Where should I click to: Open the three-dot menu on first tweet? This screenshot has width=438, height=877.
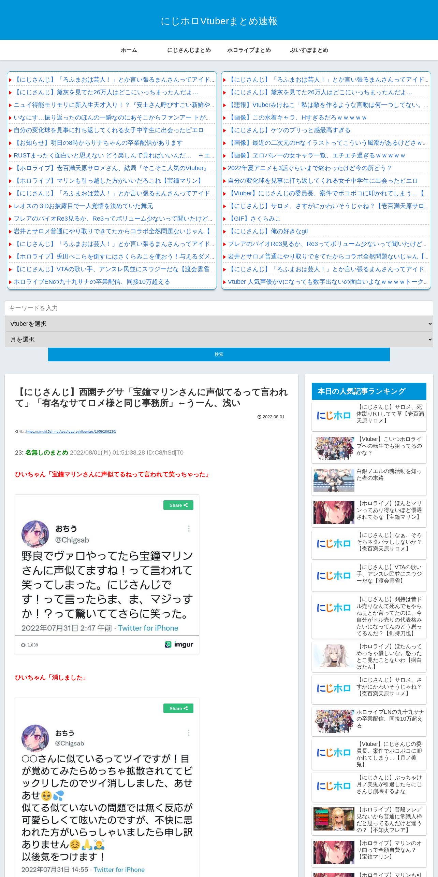tap(189, 529)
